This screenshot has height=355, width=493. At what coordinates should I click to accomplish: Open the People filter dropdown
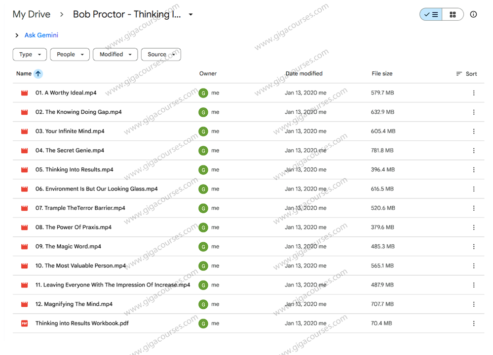click(x=70, y=55)
